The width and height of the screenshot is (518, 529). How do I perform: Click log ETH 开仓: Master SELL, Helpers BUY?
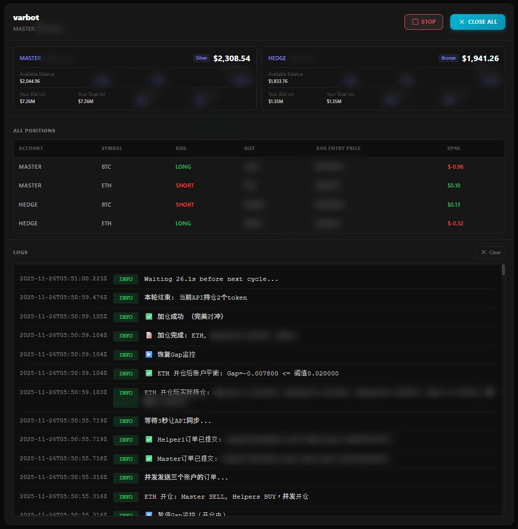tap(226, 497)
